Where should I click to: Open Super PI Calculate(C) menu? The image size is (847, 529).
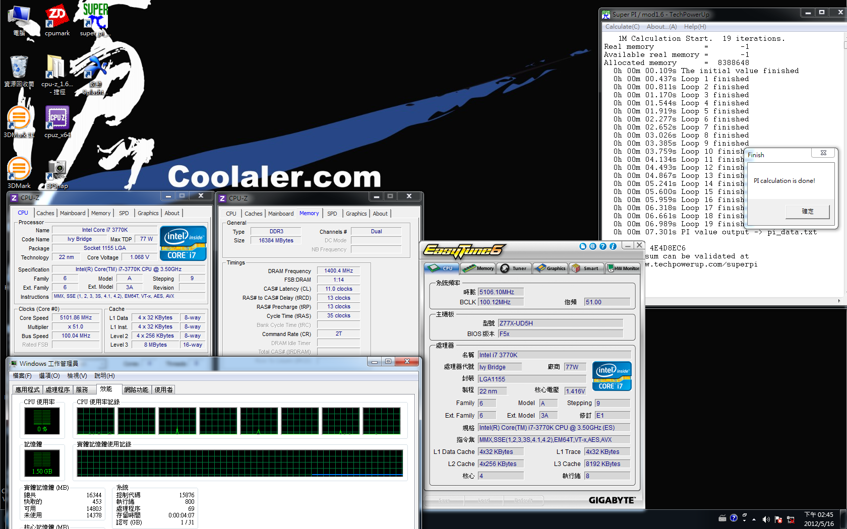[x=622, y=27]
